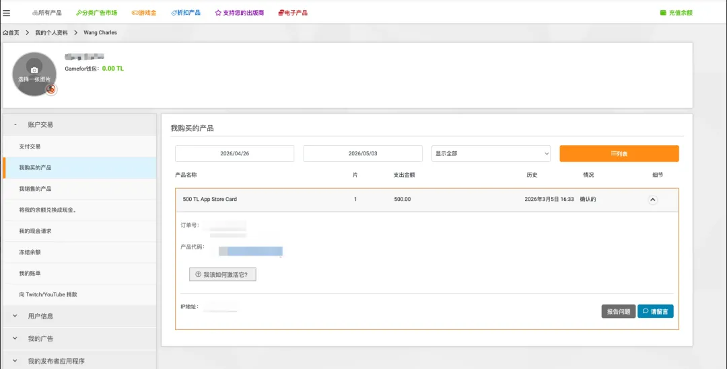This screenshot has width=727, height=369.
Task: Click Wang Charles breadcrumb
Action: [x=100, y=33]
